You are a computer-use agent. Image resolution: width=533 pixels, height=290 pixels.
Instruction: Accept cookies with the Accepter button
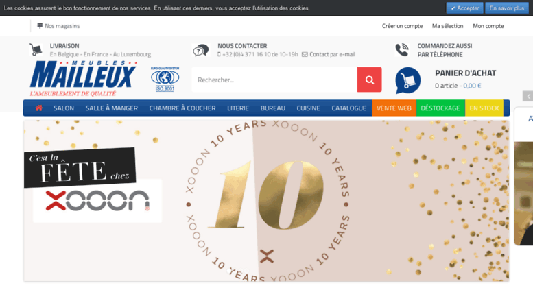(x=464, y=8)
